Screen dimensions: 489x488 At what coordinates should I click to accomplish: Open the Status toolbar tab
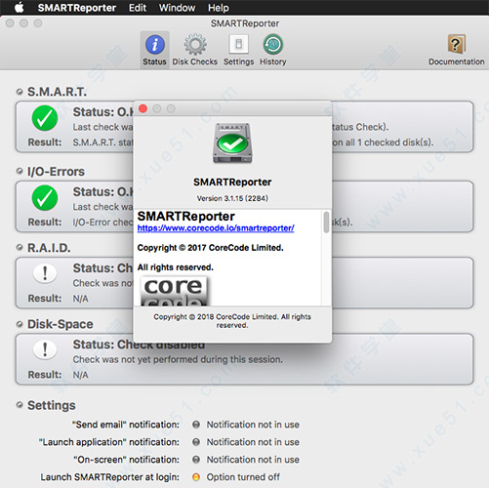pos(154,50)
